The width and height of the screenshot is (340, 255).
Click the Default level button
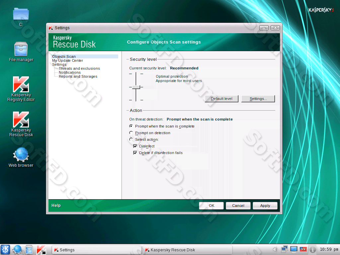click(x=221, y=99)
